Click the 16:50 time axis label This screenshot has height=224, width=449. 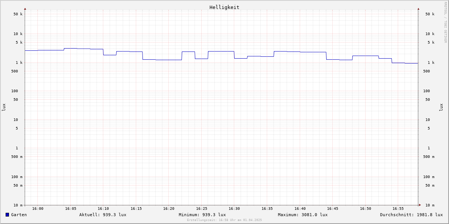(x=366, y=209)
